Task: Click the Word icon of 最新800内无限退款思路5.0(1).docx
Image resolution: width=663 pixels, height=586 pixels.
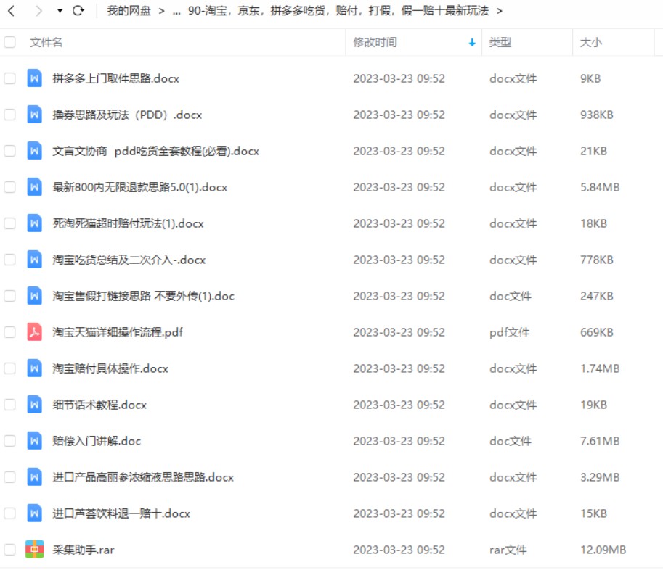Action: (35, 187)
